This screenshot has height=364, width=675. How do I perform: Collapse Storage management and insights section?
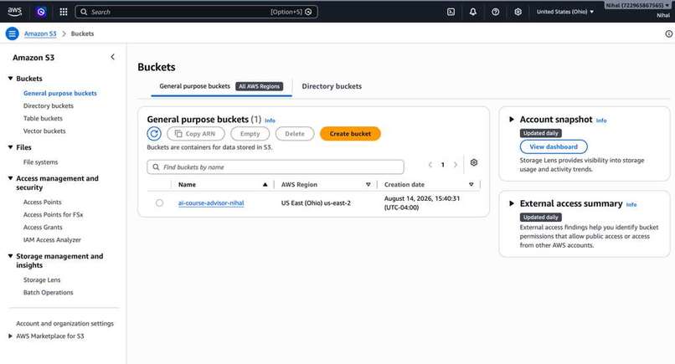(x=10, y=256)
